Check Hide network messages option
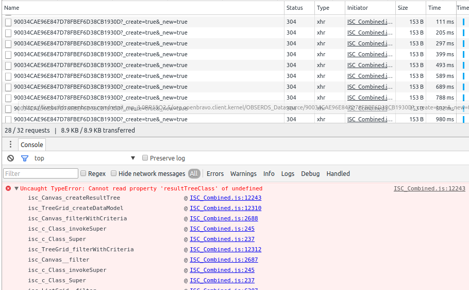 pyautogui.click(x=114, y=174)
